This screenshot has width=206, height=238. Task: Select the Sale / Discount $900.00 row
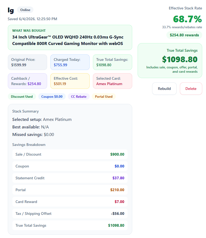70,154
